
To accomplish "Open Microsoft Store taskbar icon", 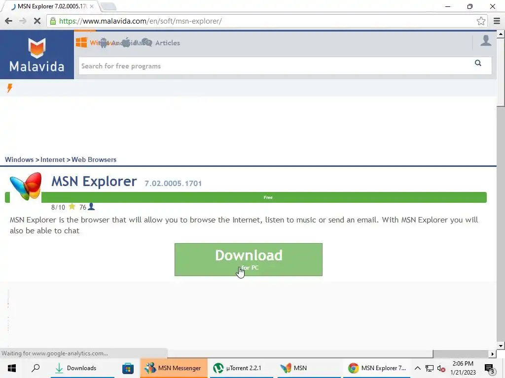I will pos(128,368).
